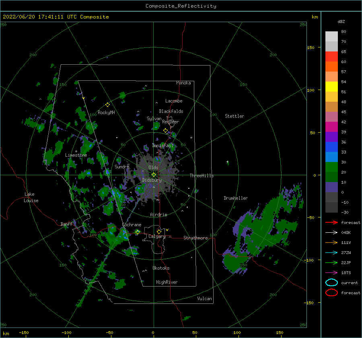Click the HighRiver map label

167,282
